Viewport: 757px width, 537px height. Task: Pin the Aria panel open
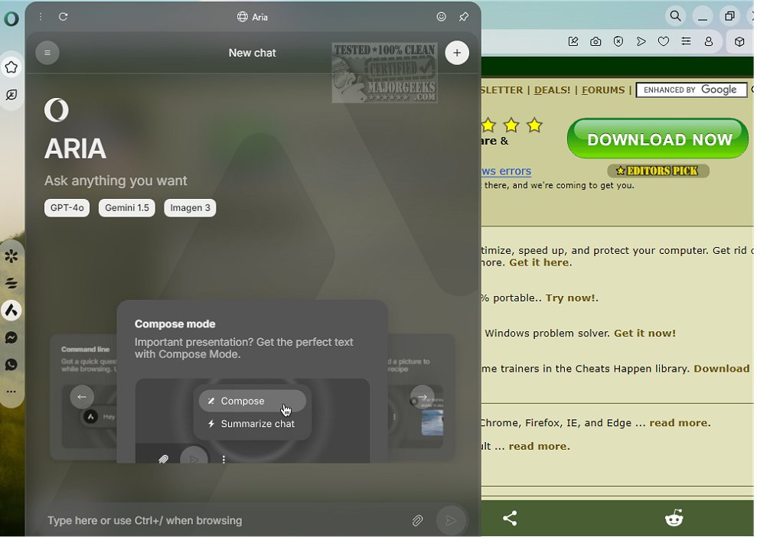point(464,17)
